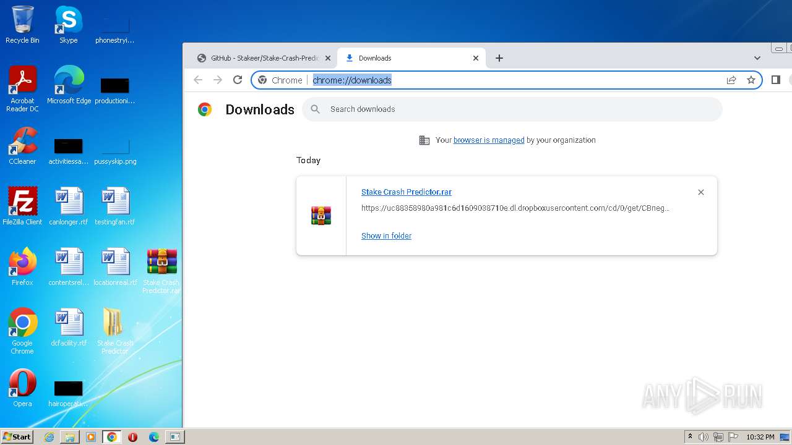
Task: Select the Recycle Bin desktop icon
Action: tap(22, 25)
